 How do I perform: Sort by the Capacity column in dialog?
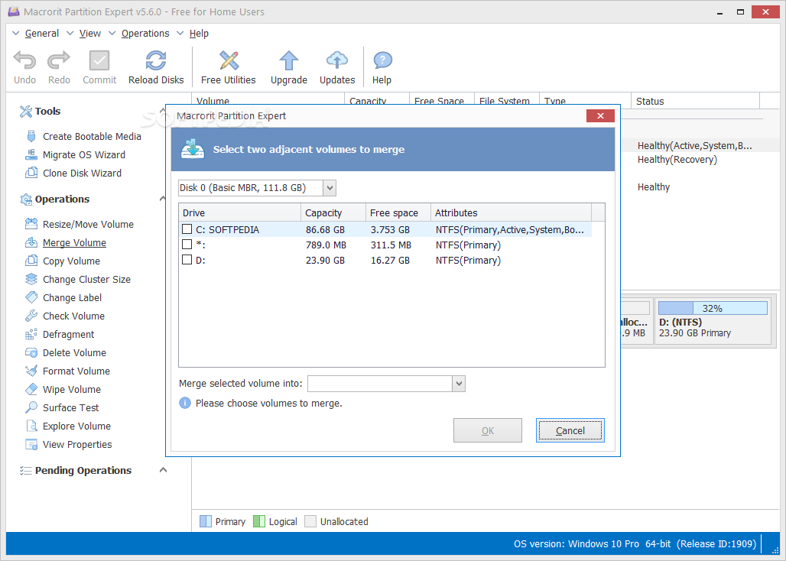tap(333, 212)
